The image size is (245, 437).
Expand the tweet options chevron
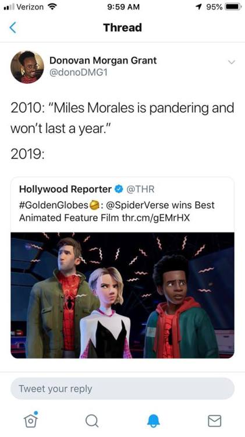pos(232,62)
